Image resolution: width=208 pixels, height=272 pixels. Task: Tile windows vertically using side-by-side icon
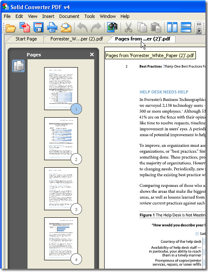[172, 27]
